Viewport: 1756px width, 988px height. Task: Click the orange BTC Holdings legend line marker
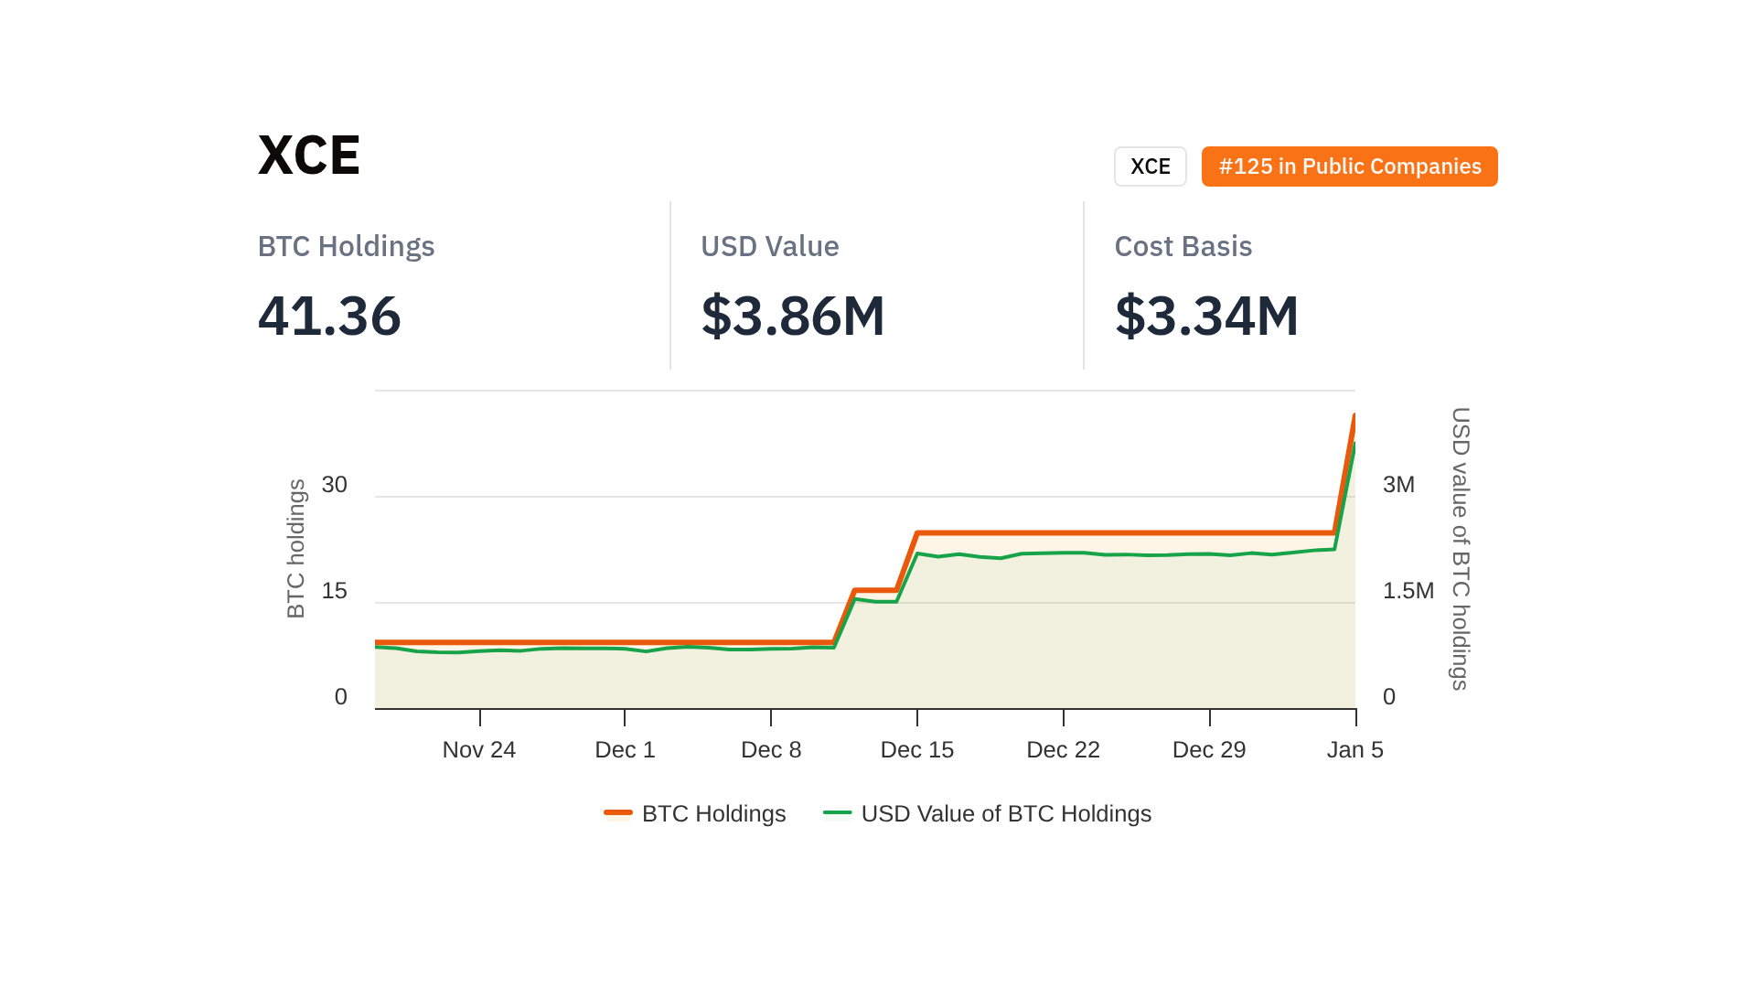point(618,812)
